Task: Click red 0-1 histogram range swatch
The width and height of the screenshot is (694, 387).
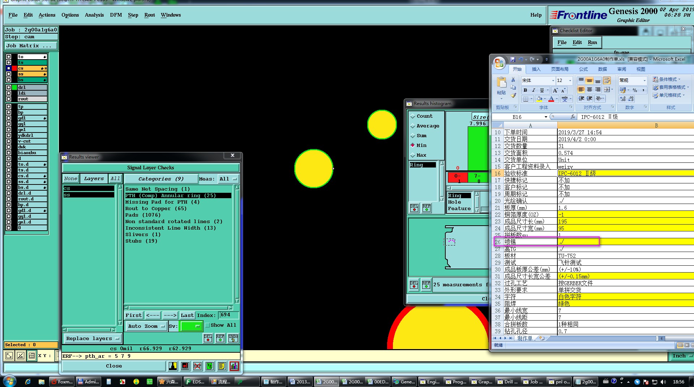Action: point(457,178)
